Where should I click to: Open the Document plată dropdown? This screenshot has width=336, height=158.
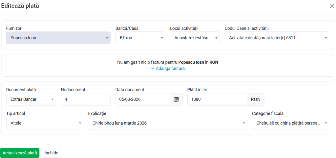(31, 99)
